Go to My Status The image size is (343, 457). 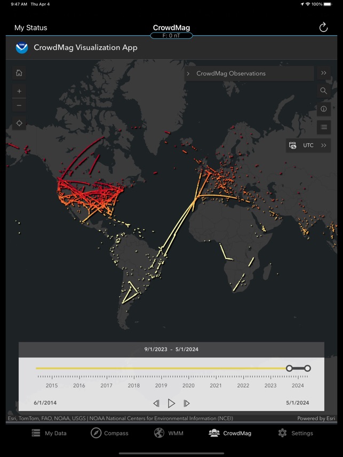[x=30, y=28]
